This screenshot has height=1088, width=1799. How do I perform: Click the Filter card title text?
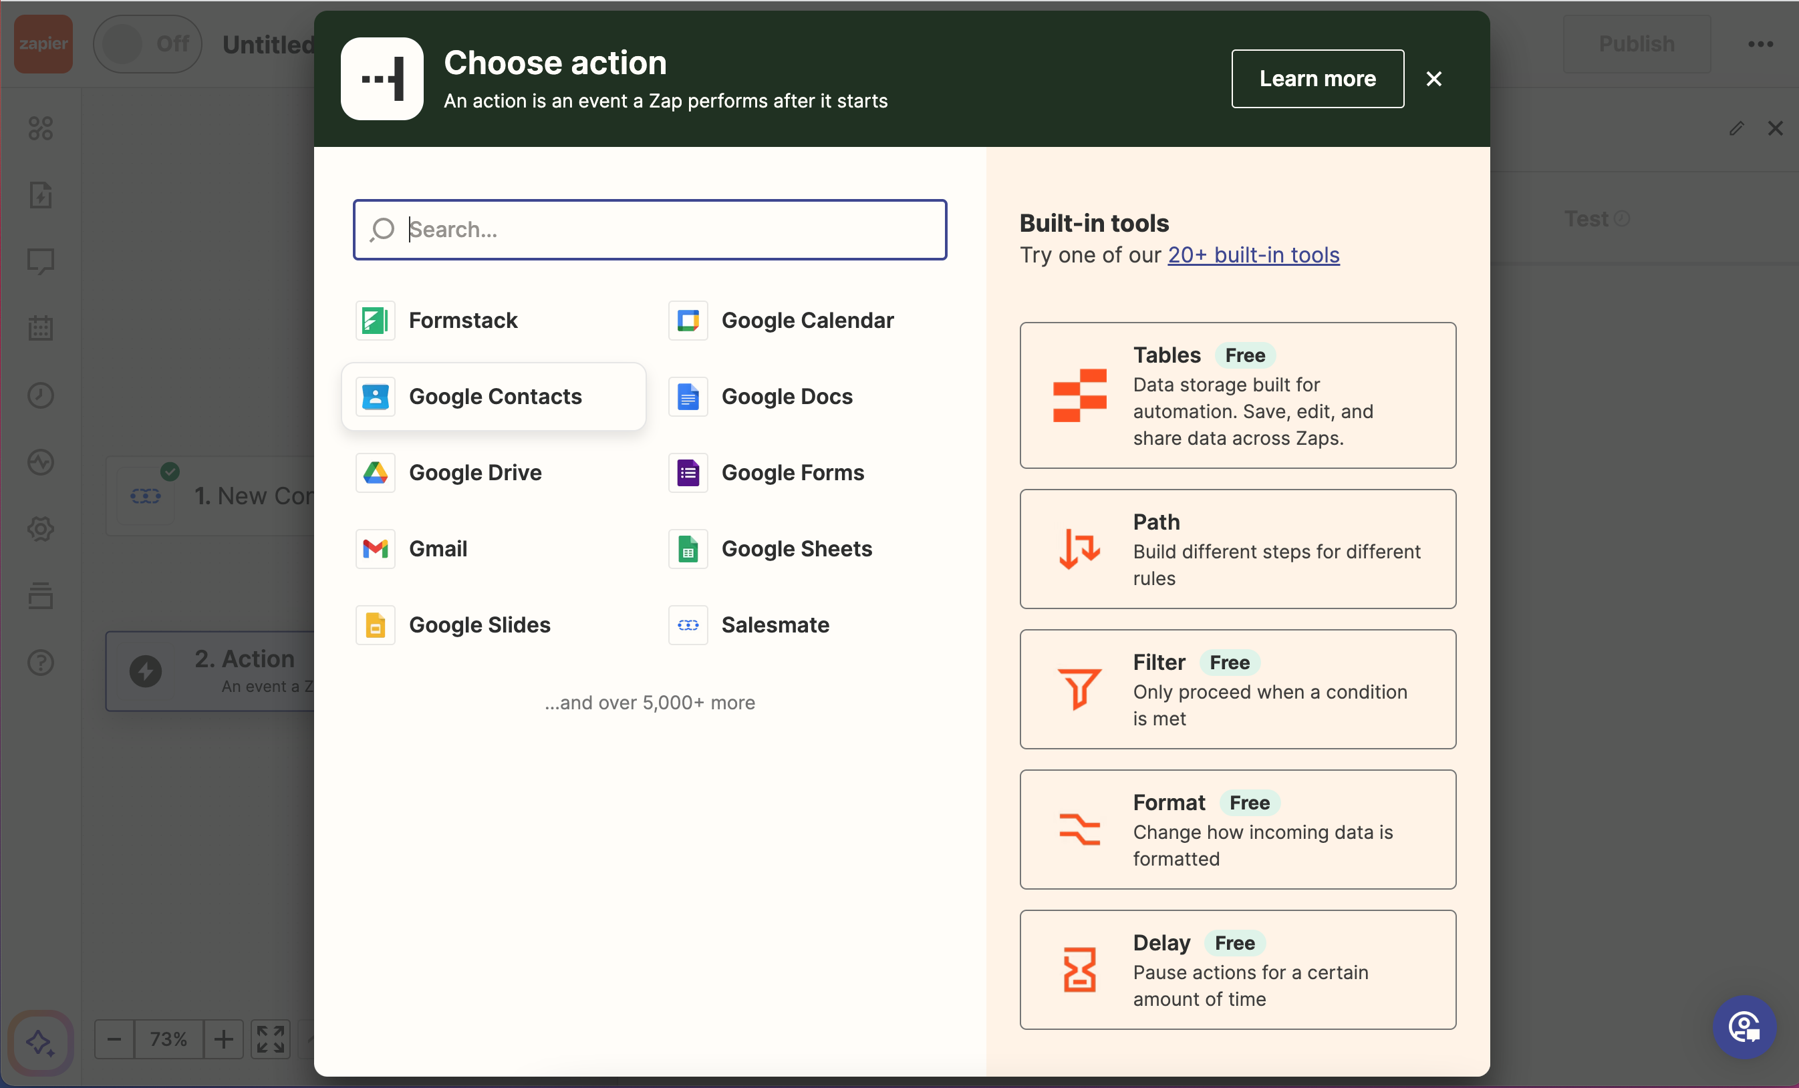click(1159, 663)
